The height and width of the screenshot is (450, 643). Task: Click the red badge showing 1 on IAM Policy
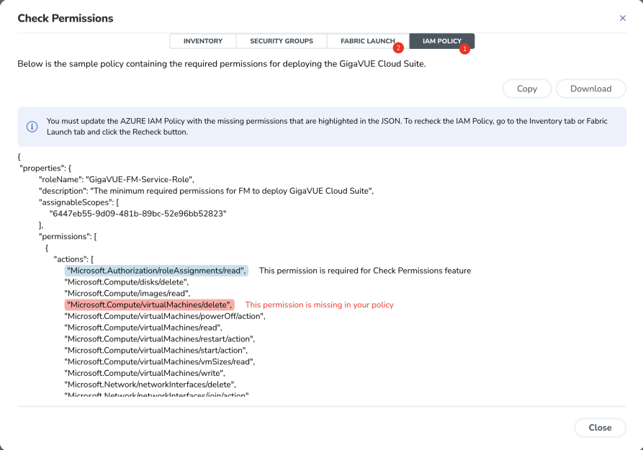pos(464,49)
